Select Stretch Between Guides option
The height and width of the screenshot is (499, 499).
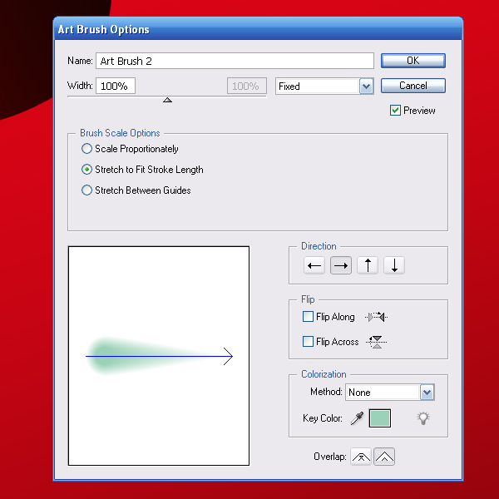pos(86,190)
